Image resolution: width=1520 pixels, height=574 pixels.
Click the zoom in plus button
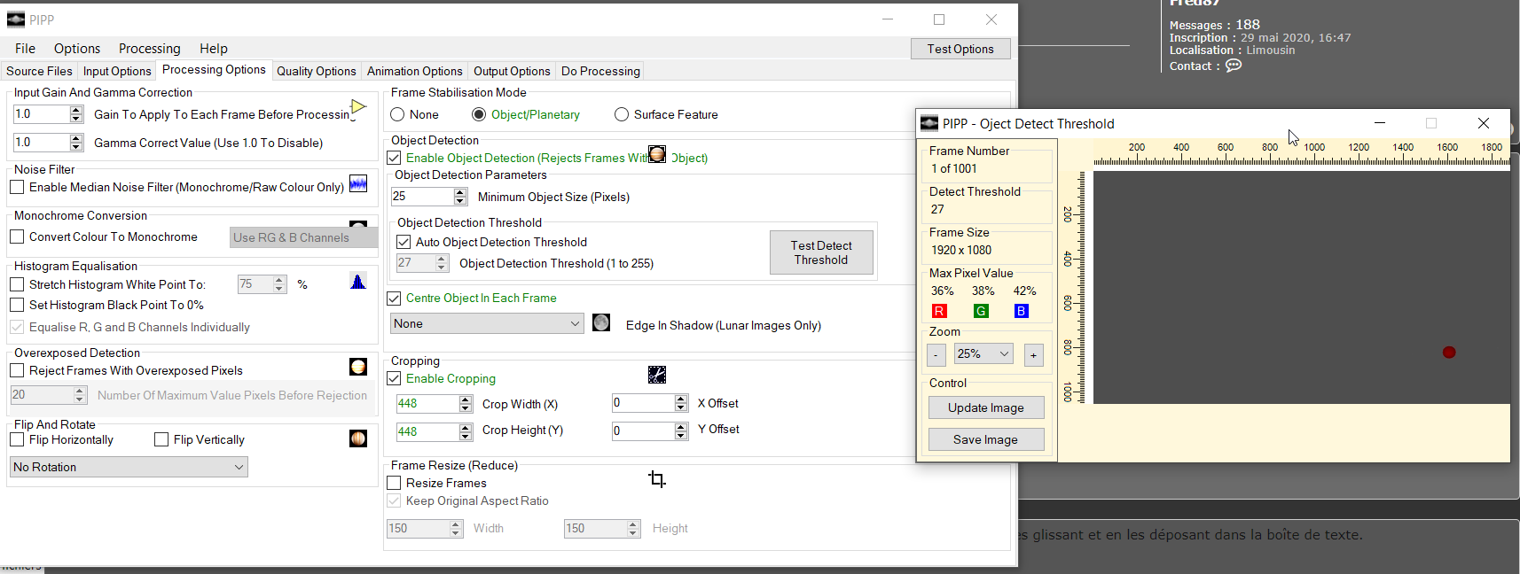[1033, 355]
